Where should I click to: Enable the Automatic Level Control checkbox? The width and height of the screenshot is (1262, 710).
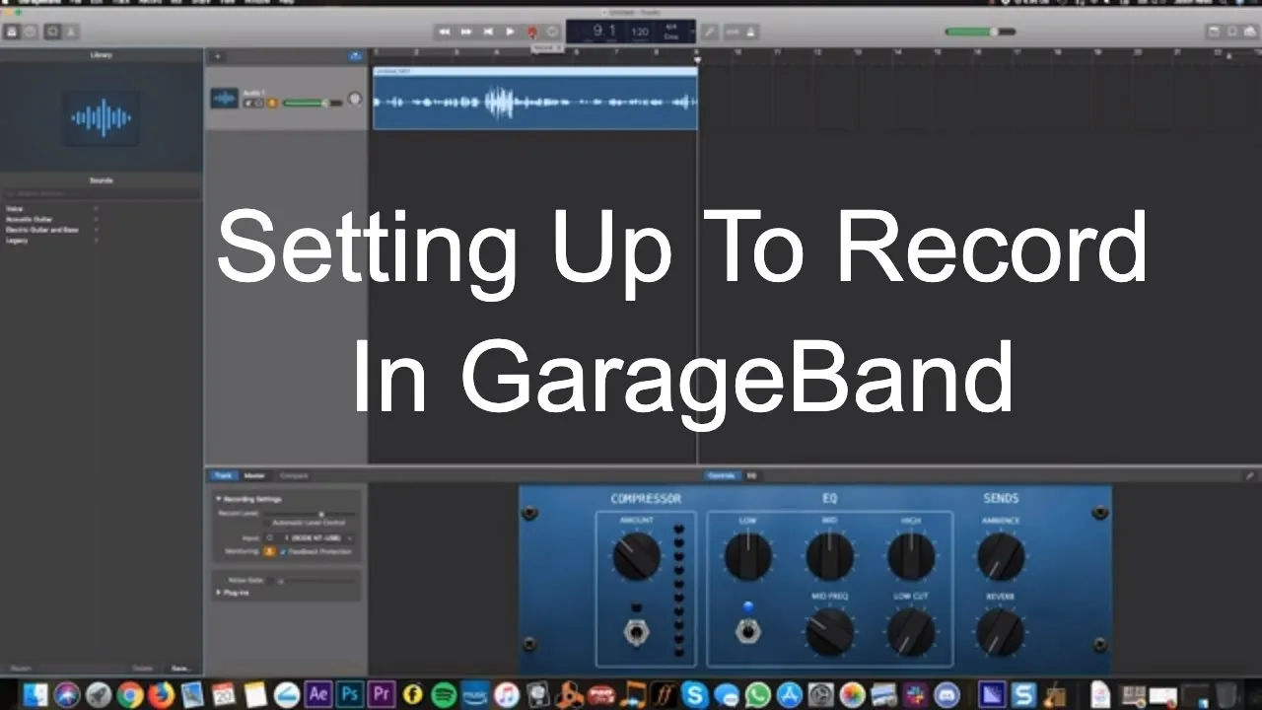click(x=266, y=522)
